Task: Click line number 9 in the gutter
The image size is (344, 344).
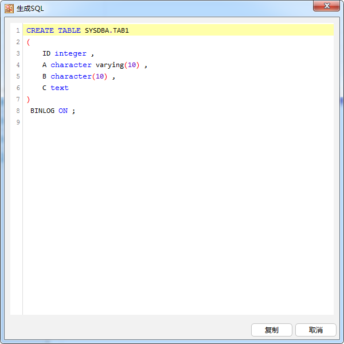Action: (18, 122)
